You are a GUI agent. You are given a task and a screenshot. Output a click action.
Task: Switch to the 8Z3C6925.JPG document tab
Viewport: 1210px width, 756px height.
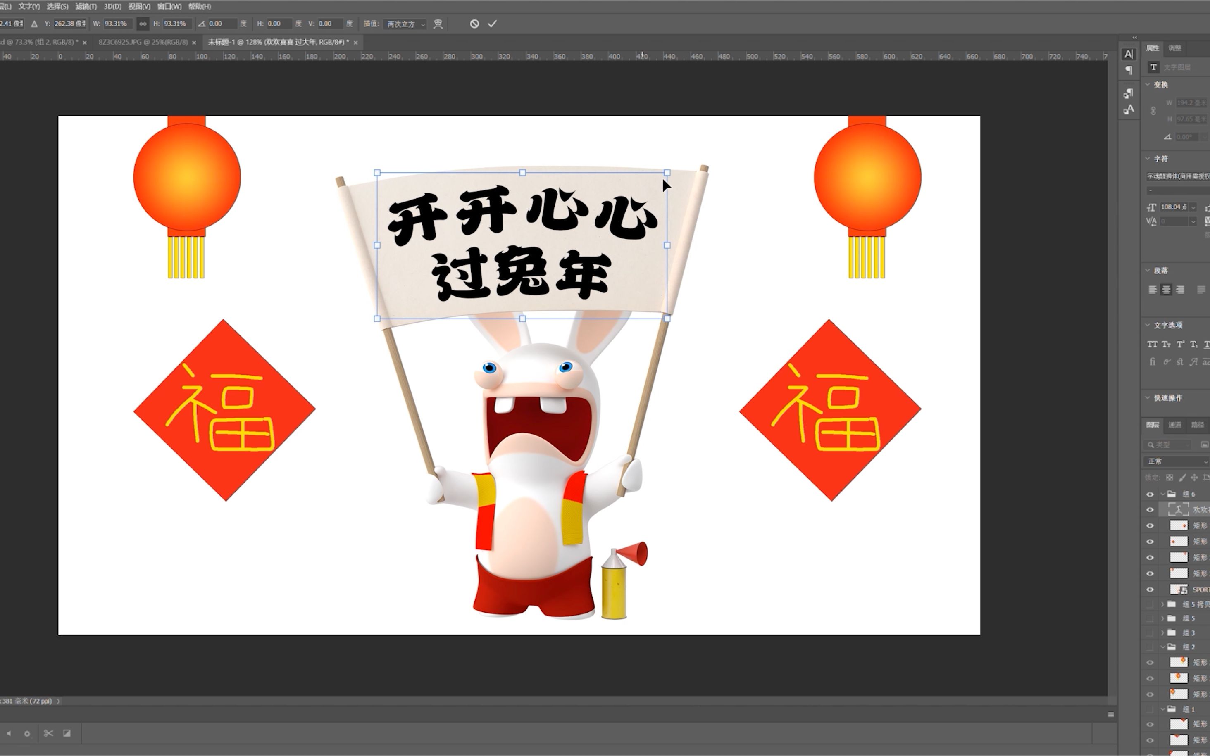(x=143, y=42)
